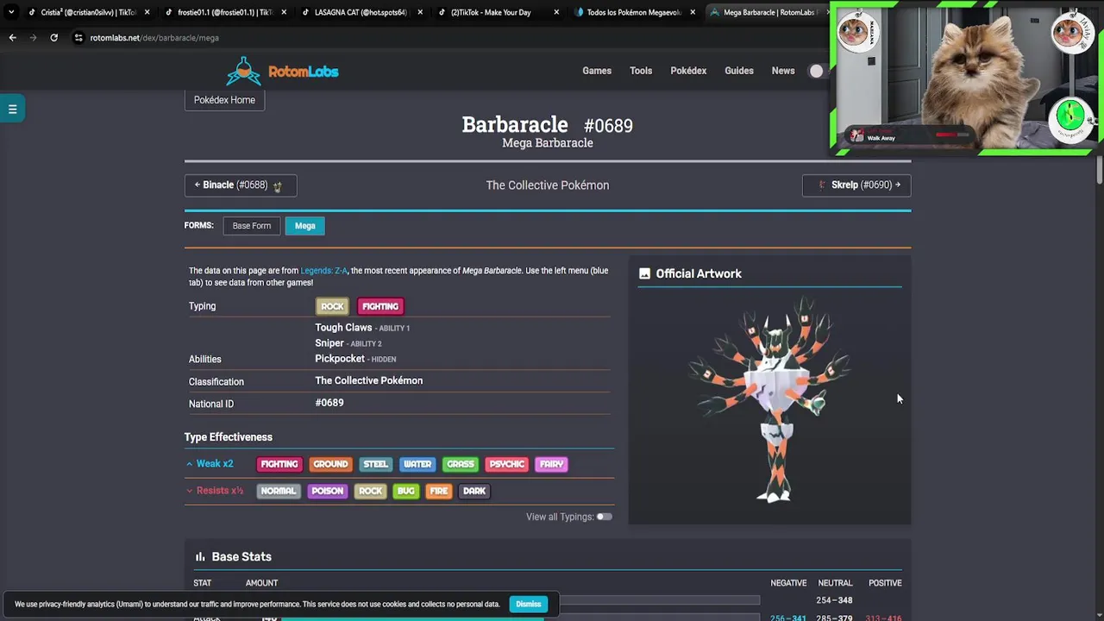Open the Legends: Z-A link
Image resolution: width=1104 pixels, height=621 pixels.
click(x=323, y=271)
